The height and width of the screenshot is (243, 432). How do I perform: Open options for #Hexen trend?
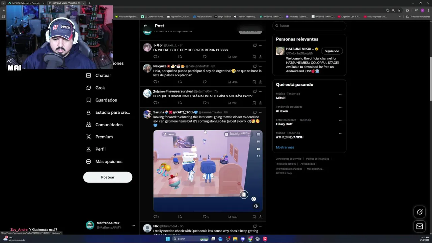[341, 108]
